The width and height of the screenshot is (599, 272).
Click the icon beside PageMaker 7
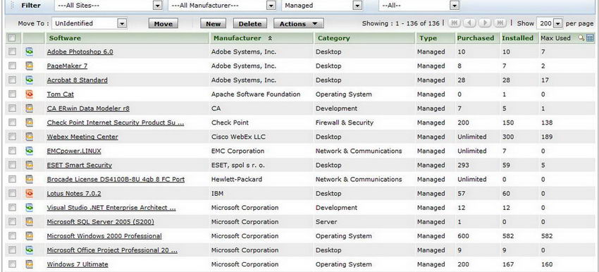click(x=29, y=66)
